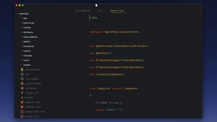Open .gitattributes in the file tree
This screenshot has height=122, width=217.
pos(33,84)
